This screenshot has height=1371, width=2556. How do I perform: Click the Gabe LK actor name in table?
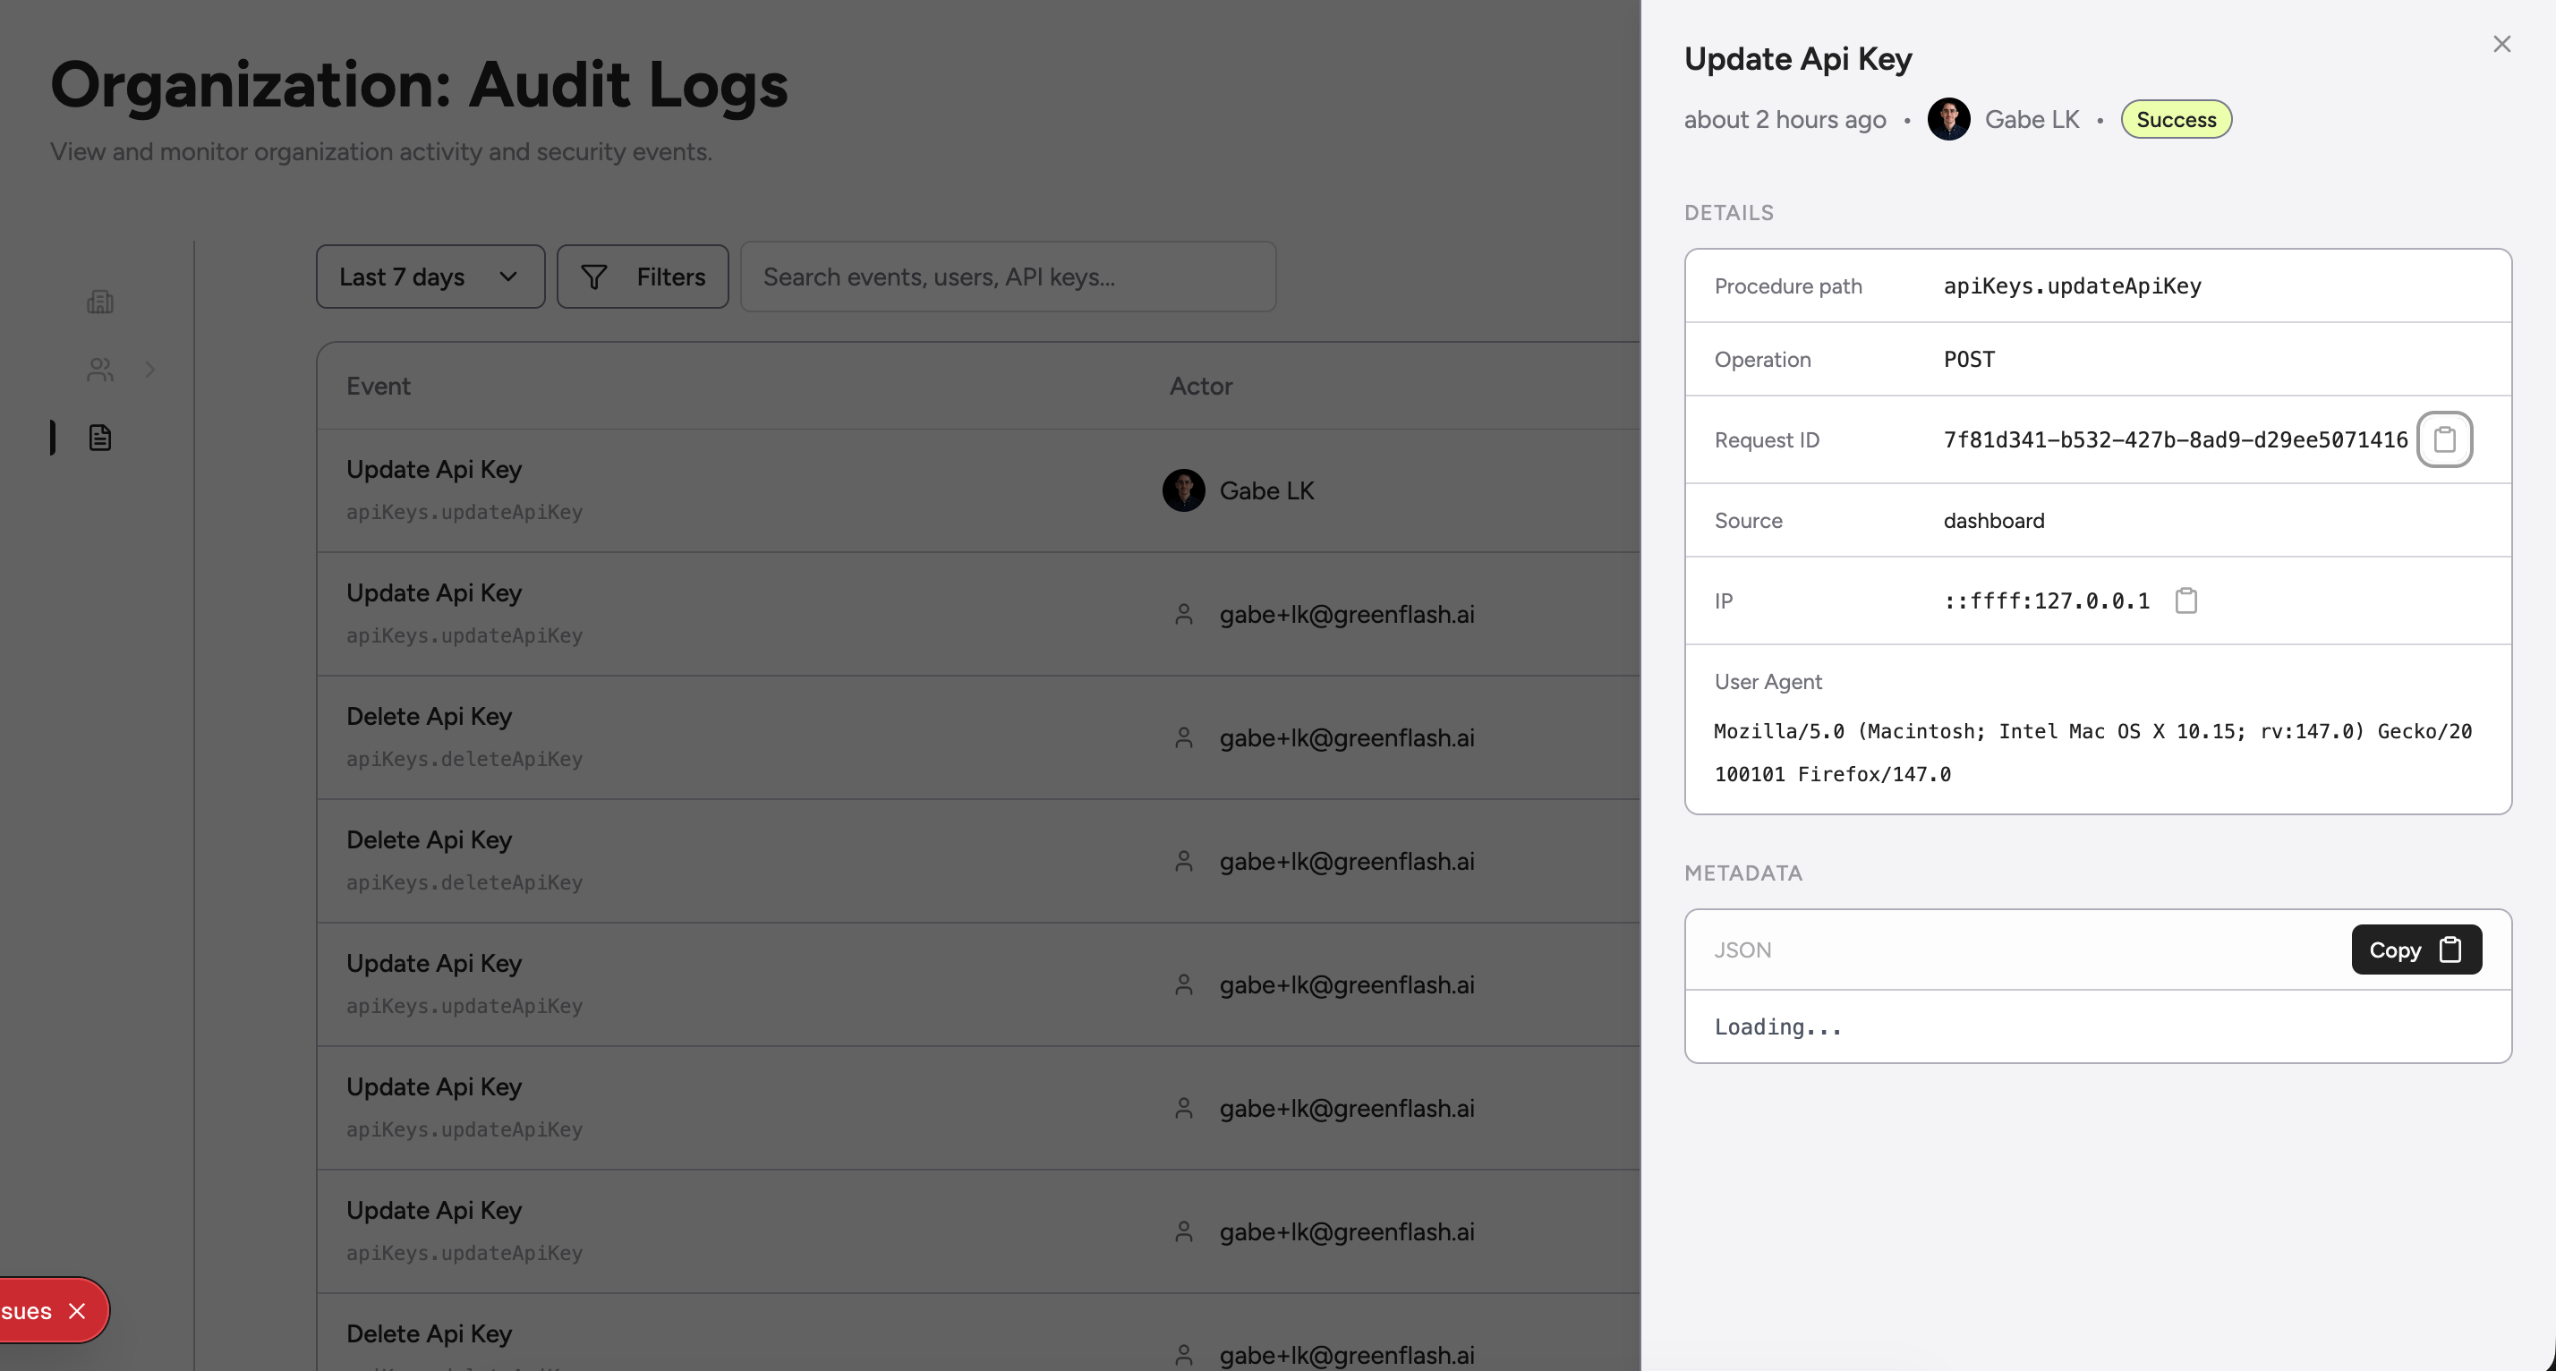1266,490
